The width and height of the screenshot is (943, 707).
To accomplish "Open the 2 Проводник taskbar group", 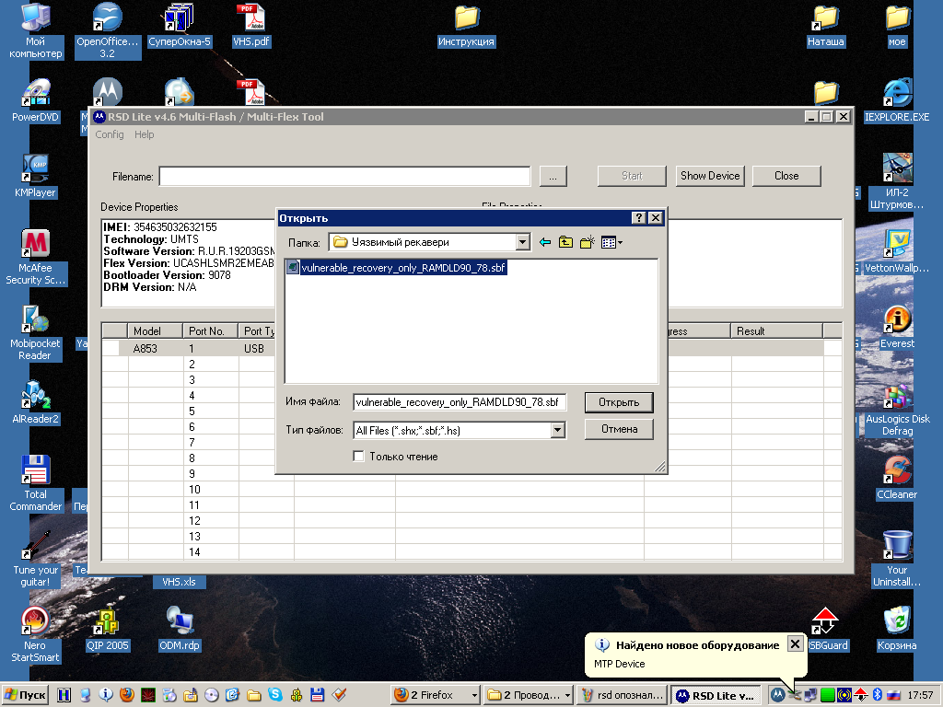I will [529, 695].
